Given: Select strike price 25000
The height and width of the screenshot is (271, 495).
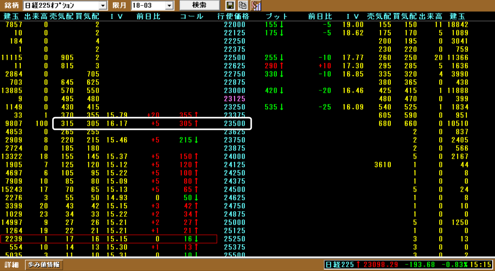Looking at the screenshot, I should [x=235, y=223].
